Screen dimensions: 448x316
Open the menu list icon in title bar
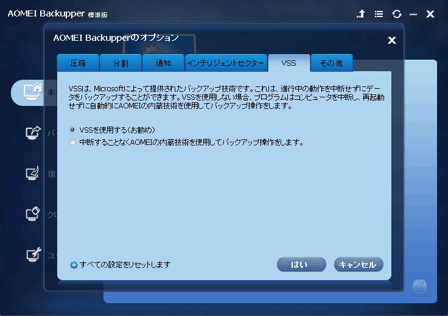pyautogui.click(x=379, y=14)
